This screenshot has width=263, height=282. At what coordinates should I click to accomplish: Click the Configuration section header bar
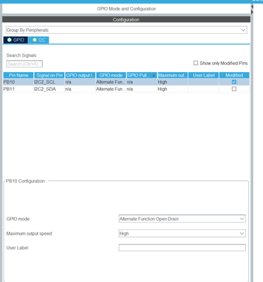(x=126, y=20)
